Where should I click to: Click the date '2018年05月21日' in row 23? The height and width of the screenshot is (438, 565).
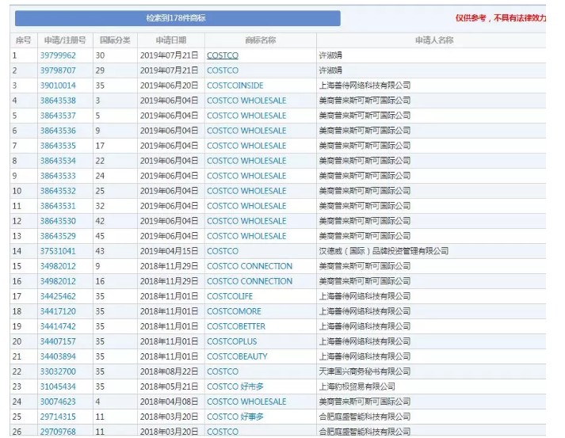coord(169,387)
